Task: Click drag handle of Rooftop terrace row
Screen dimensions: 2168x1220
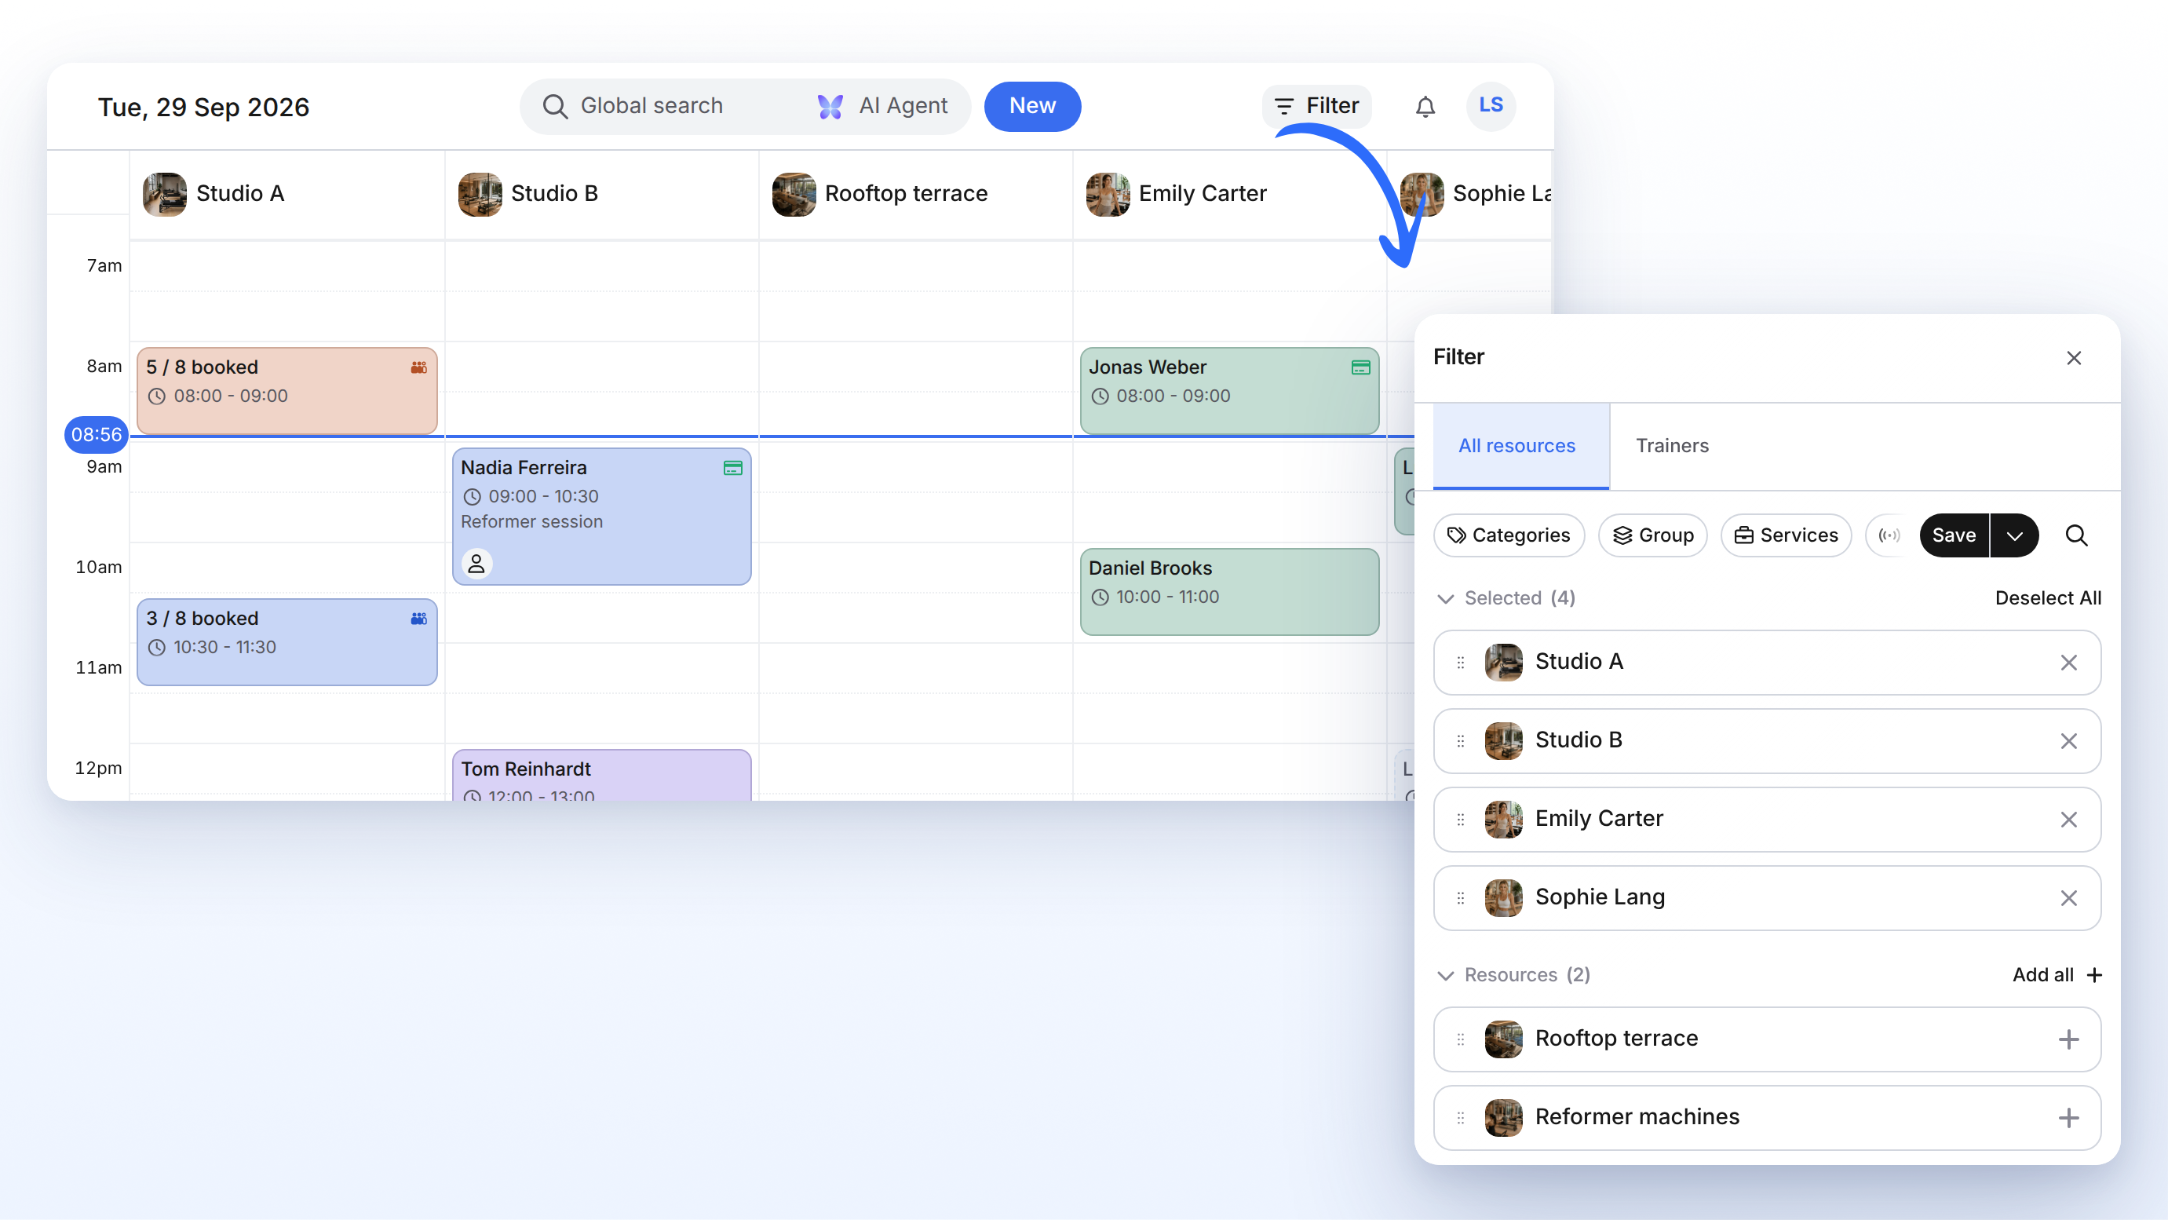Action: [1460, 1039]
